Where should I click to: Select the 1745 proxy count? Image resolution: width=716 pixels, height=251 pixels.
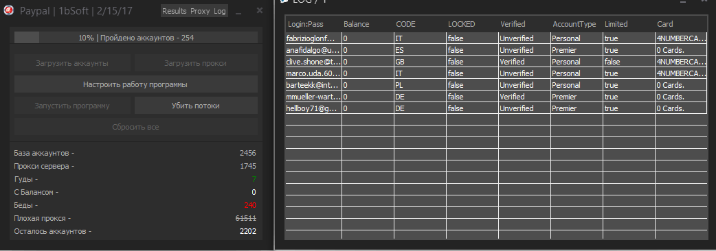[247, 166]
